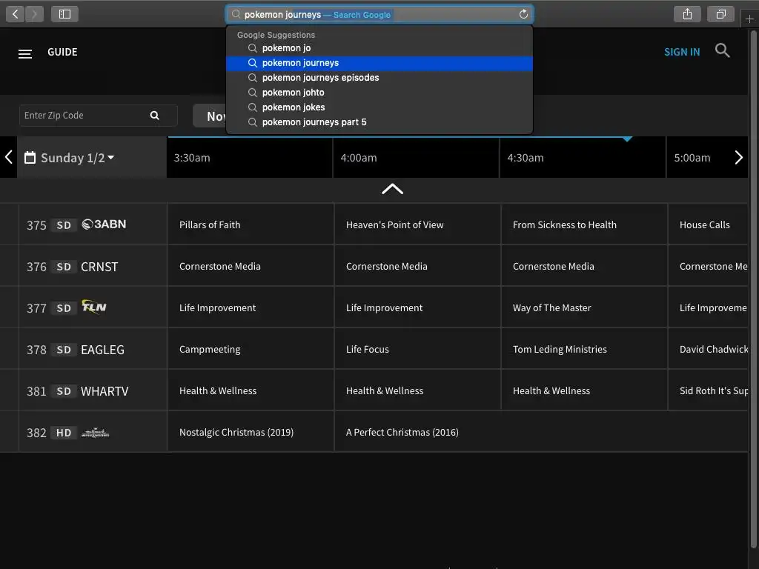Click the calendar icon beside Sunday 1/2
This screenshot has width=759, height=569.
[x=30, y=157]
